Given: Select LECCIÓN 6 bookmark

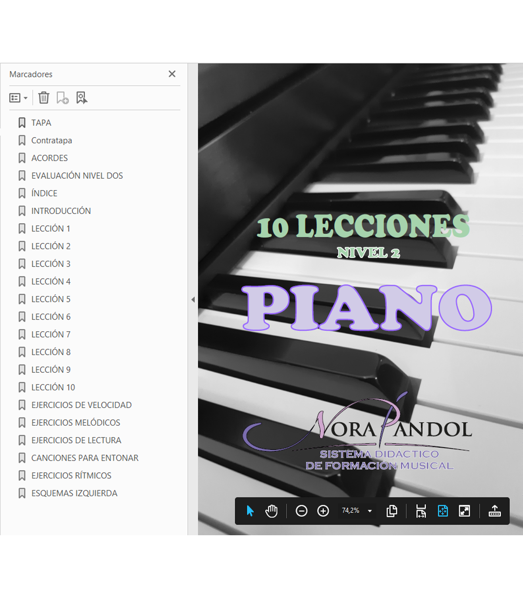Looking at the screenshot, I should coord(51,317).
